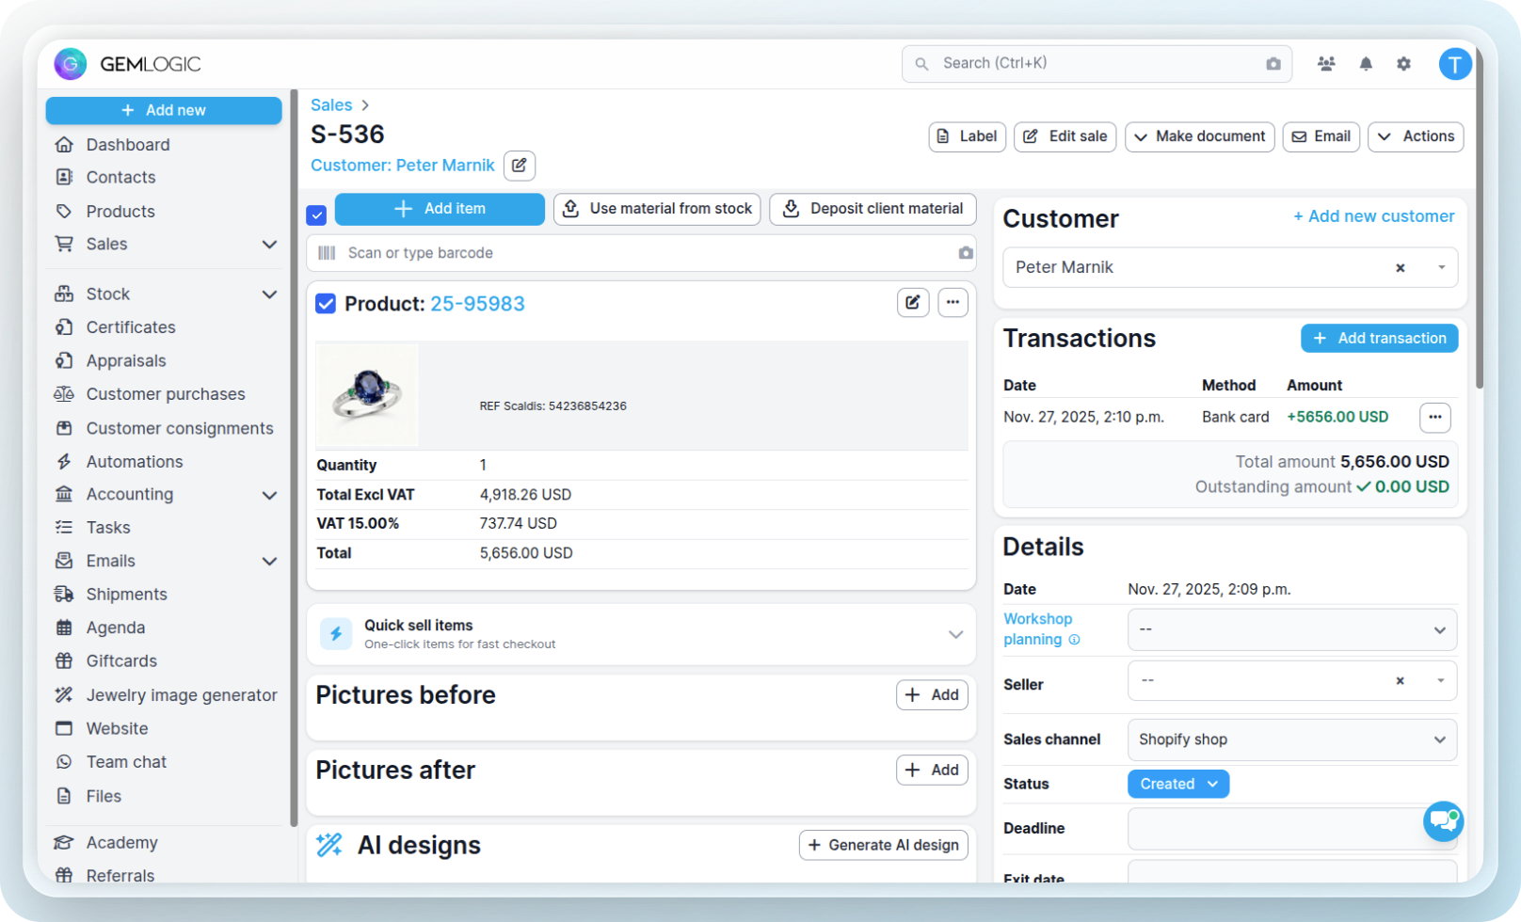Click the info icon beside Workshop planning
1521x922 pixels.
pyautogui.click(x=1074, y=640)
